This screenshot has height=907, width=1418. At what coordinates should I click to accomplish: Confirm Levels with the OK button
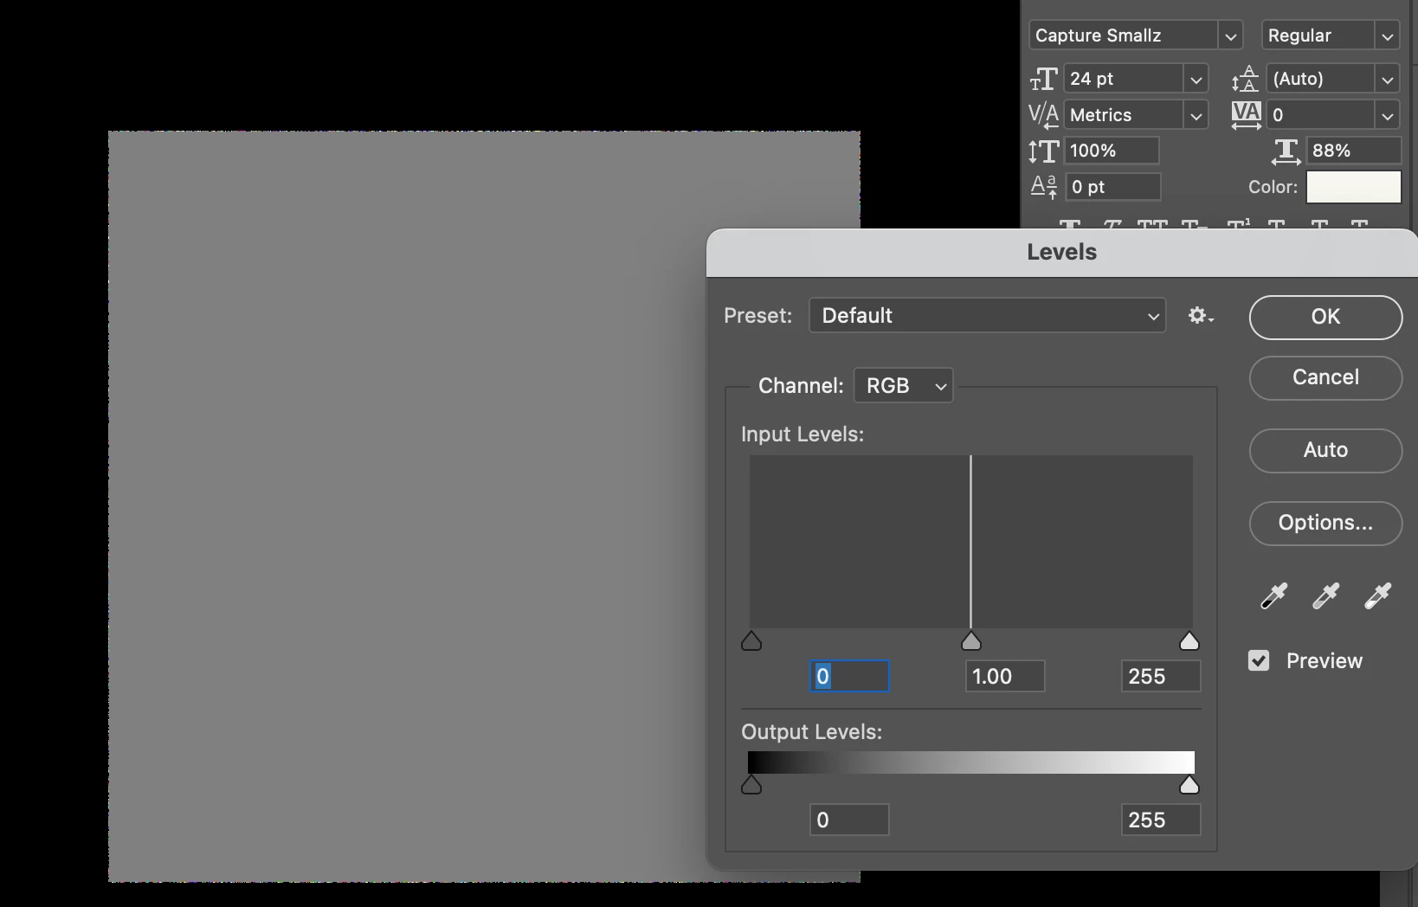[x=1325, y=317]
